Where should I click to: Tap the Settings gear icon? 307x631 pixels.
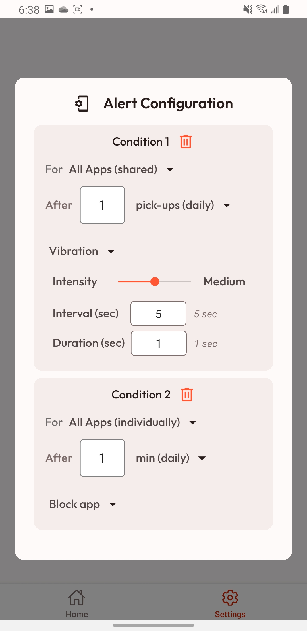[x=230, y=597]
